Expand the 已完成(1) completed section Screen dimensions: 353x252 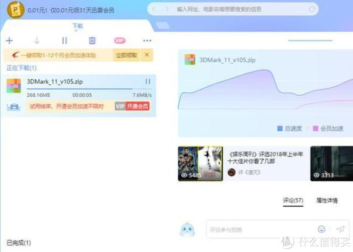click(x=18, y=243)
